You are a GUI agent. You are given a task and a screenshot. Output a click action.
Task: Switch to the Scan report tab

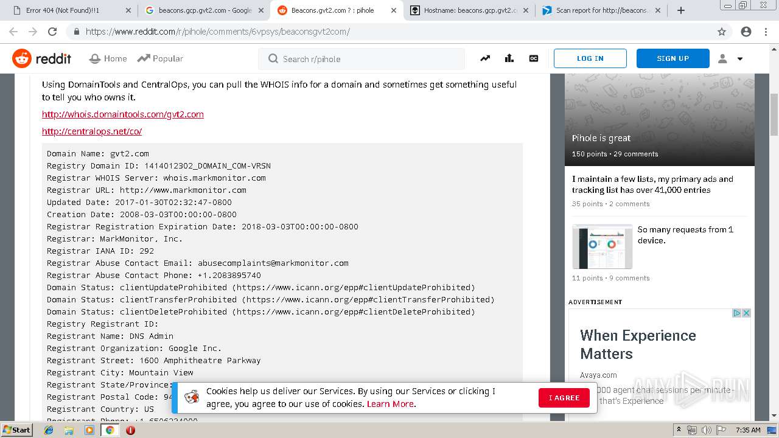602,10
